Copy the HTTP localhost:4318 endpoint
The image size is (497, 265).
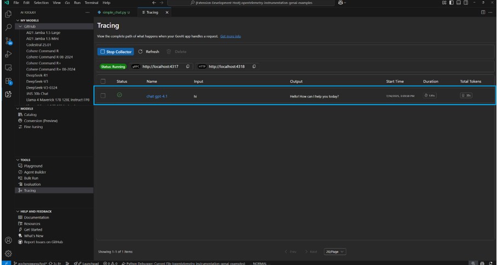(254, 66)
